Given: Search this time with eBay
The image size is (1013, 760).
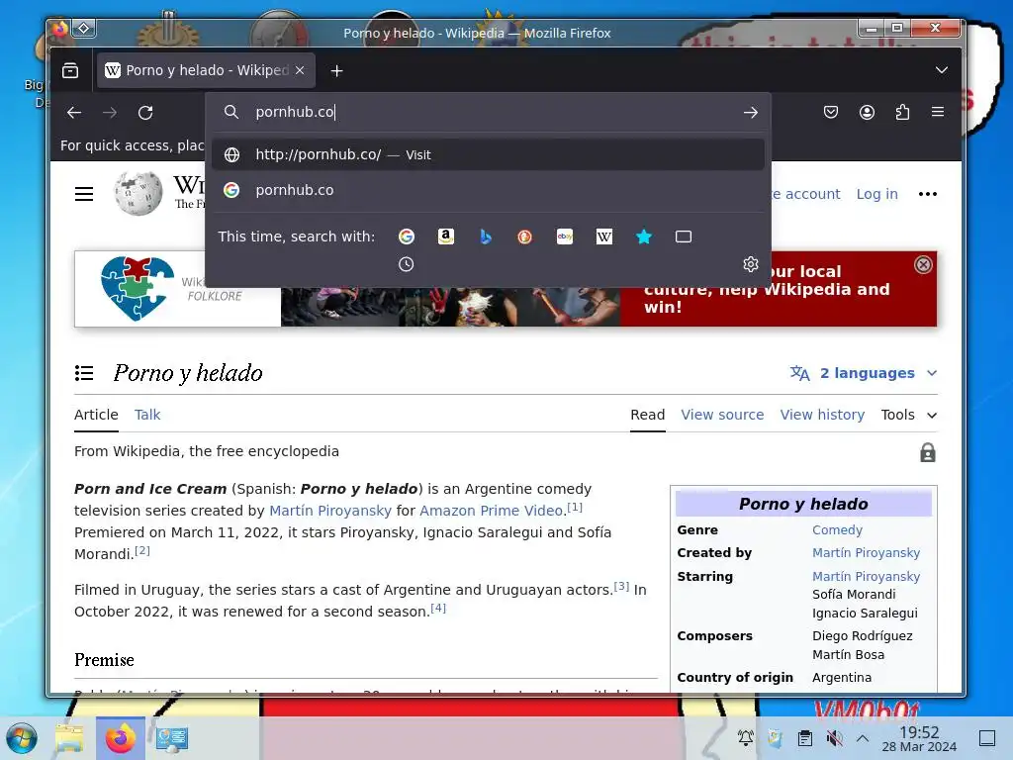Looking at the screenshot, I should (x=565, y=237).
